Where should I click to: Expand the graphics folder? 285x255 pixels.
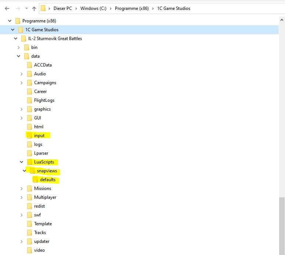21,109
